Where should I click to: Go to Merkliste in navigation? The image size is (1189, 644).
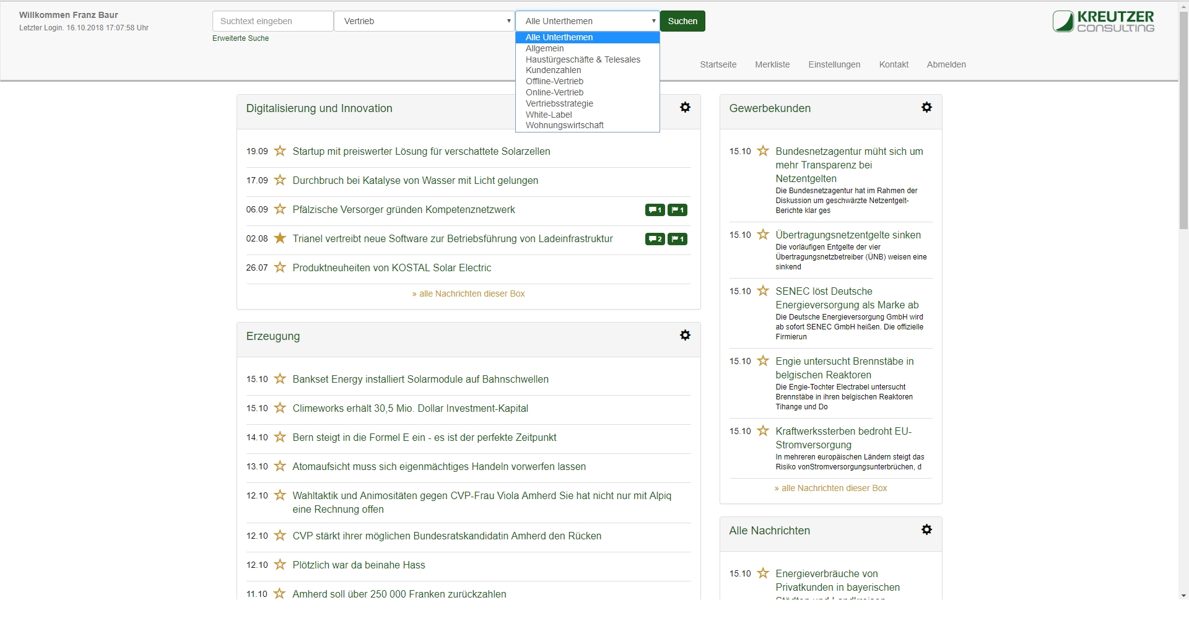[x=772, y=64]
